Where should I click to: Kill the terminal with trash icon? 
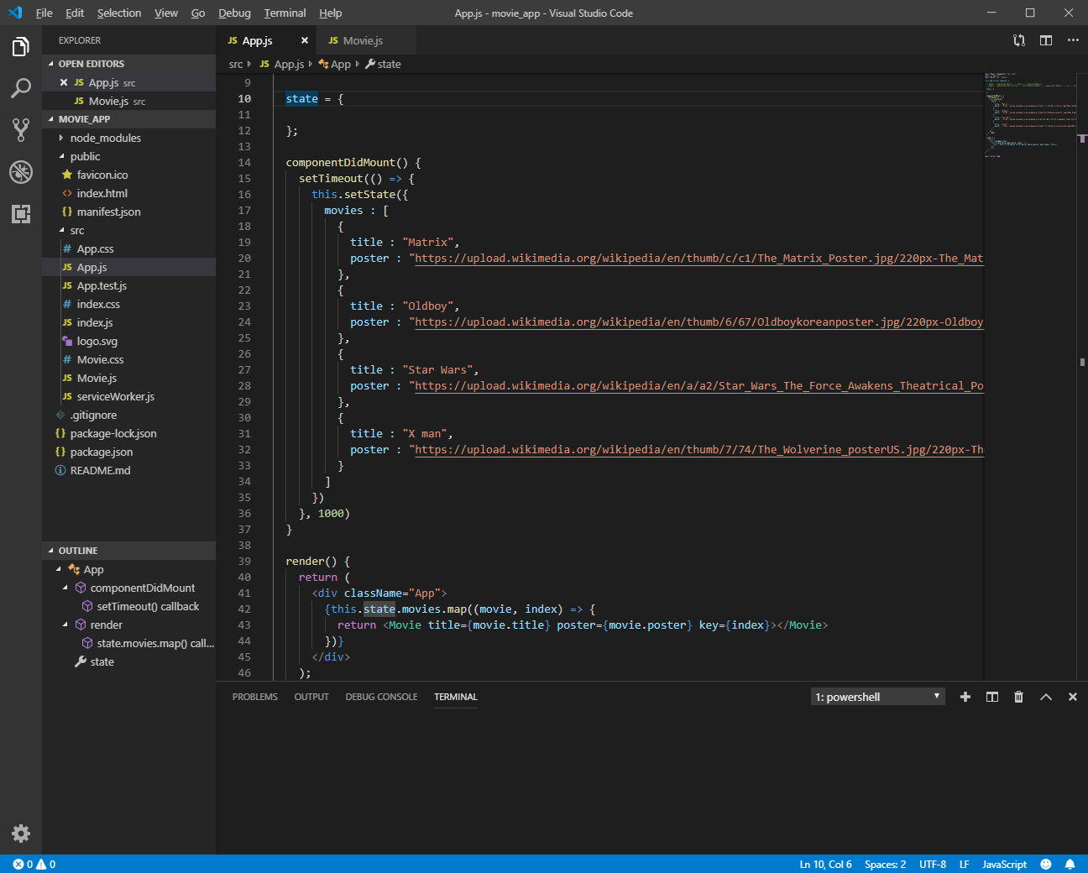1018,697
